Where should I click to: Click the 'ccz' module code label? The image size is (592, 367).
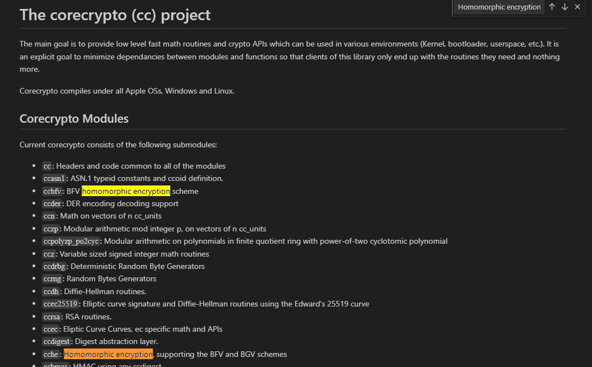point(49,254)
